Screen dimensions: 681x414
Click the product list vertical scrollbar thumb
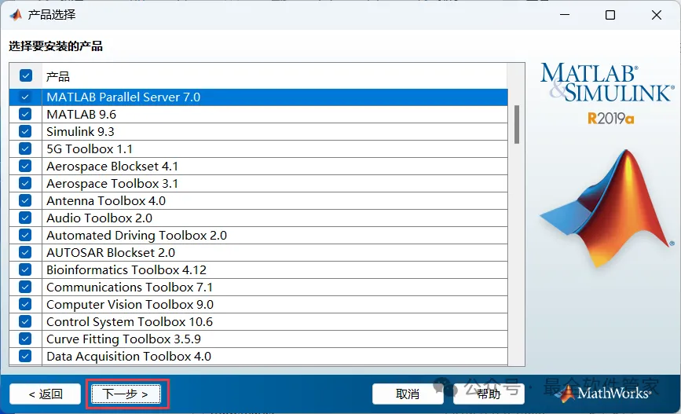[x=517, y=124]
